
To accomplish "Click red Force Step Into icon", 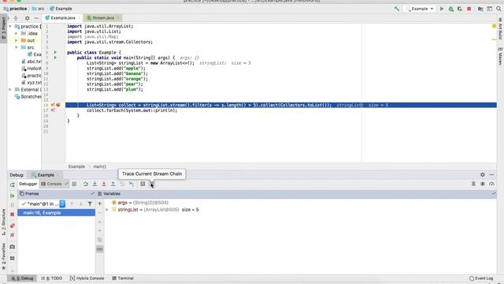I will (104, 184).
